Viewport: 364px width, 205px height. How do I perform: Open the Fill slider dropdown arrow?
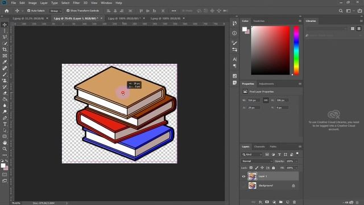pos(296,167)
